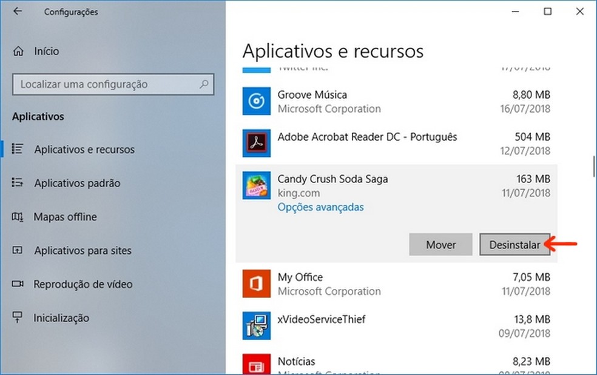Select Aplicativos e recursos in sidebar
This screenshot has height=375, width=597.
coord(84,149)
